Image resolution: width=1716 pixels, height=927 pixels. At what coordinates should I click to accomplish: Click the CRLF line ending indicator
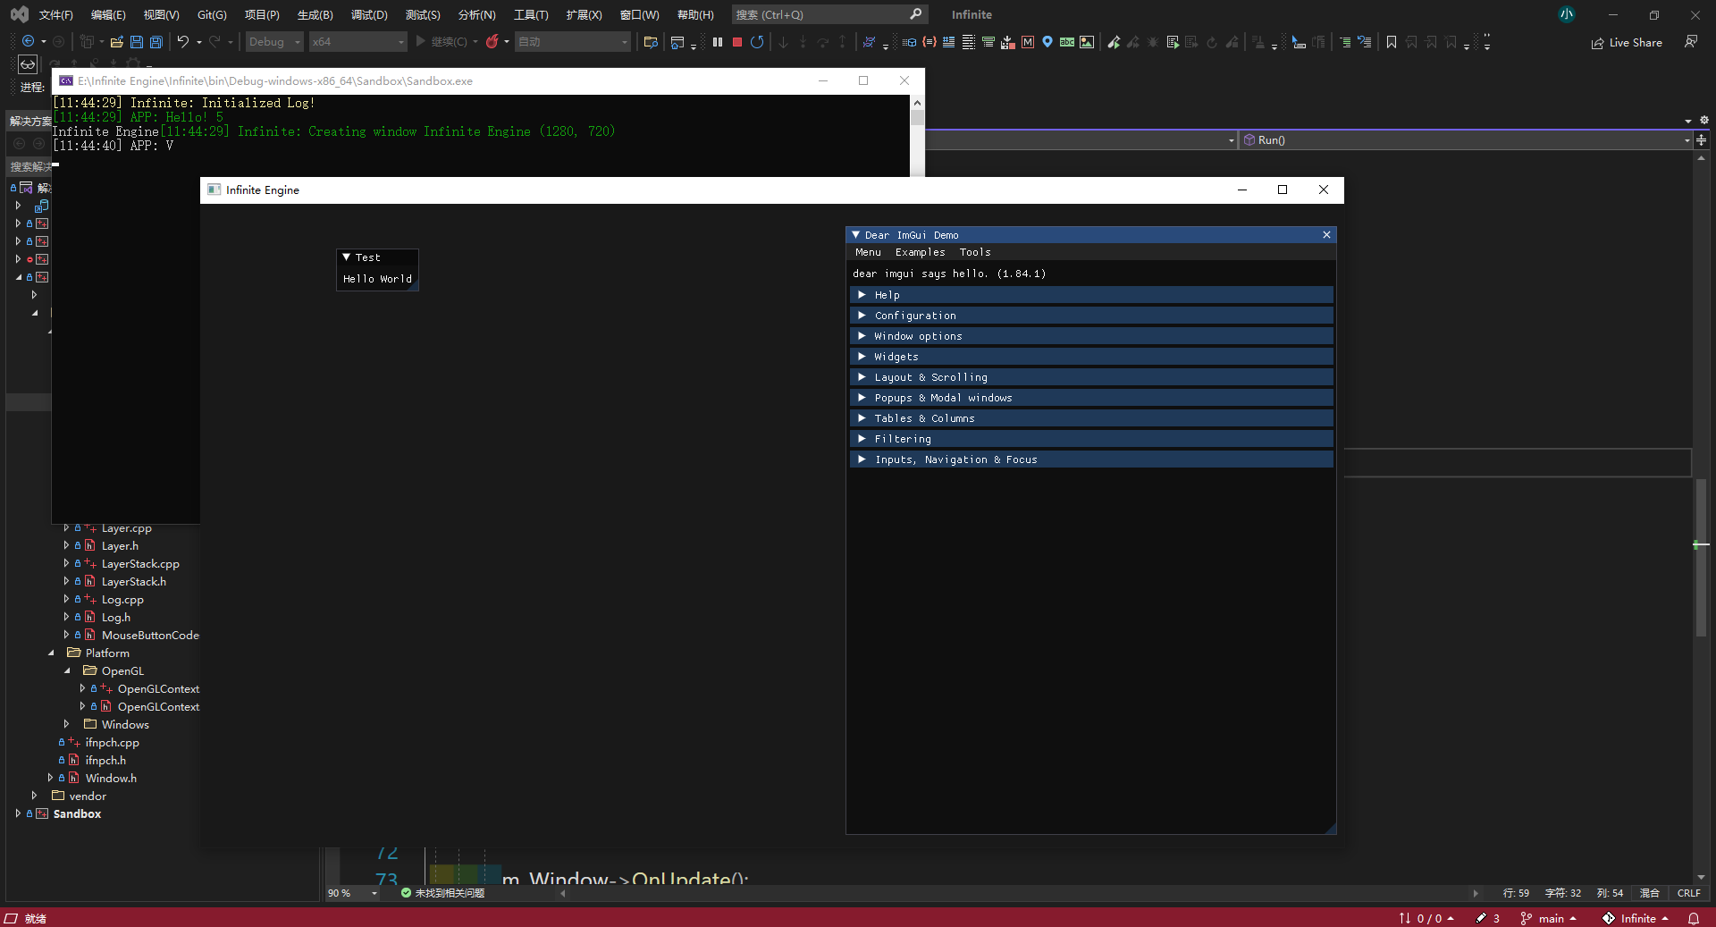(1688, 893)
